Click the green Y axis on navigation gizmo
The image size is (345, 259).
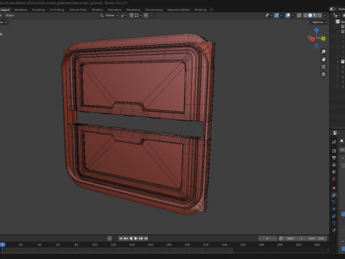pos(323,38)
